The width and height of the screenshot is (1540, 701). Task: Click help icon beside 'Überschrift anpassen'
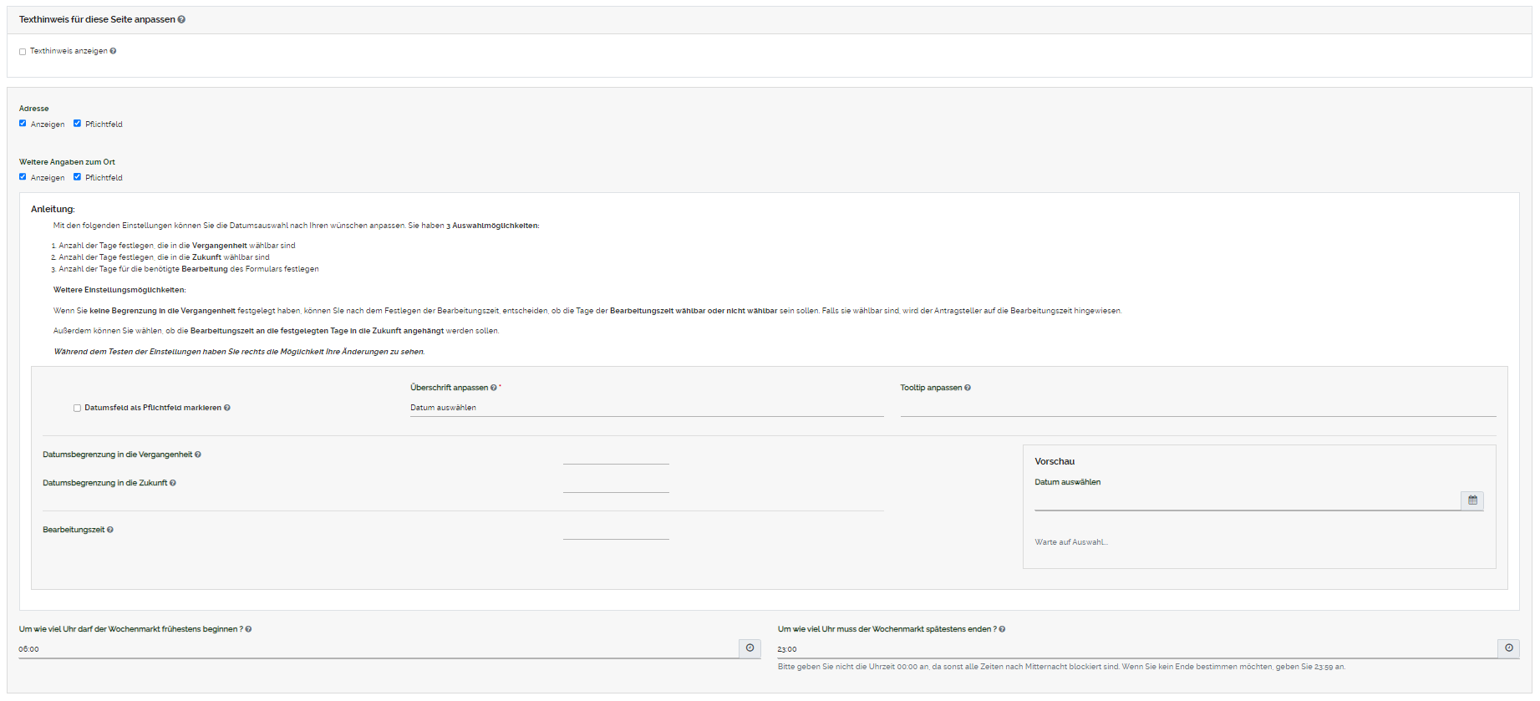click(x=494, y=388)
